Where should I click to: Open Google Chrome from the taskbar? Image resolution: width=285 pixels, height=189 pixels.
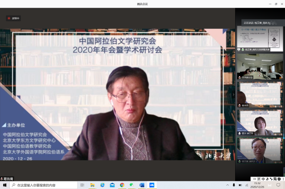(122, 185)
